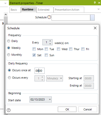Confirm the schedule with OK

tap(67, 109)
